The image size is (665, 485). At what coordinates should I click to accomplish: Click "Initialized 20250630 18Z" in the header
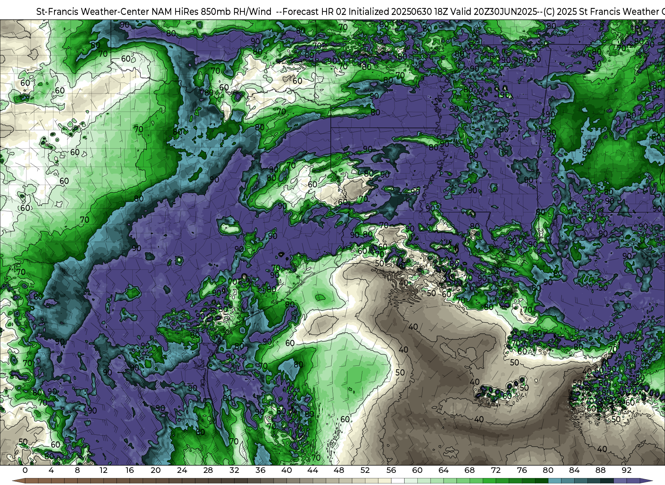tap(399, 12)
